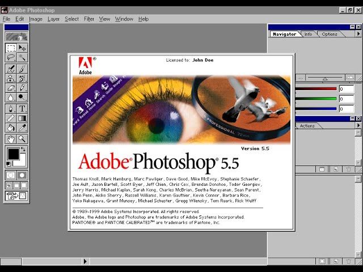This screenshot has width=363, height=272.
Task: Click the Navigator zoom slider
Action: 325,78
